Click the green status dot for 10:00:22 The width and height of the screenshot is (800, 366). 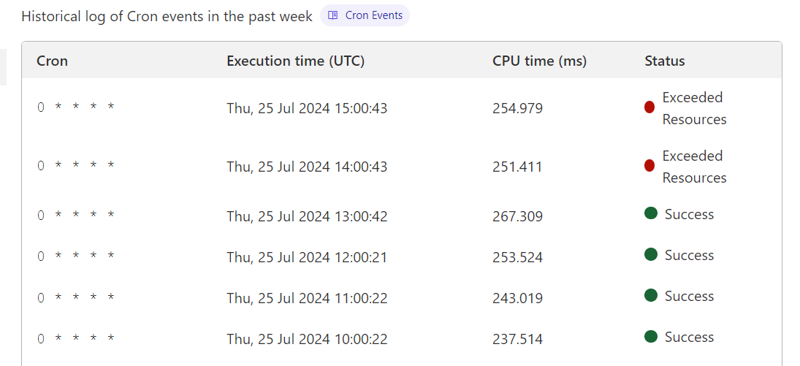(x=651, y=336)
